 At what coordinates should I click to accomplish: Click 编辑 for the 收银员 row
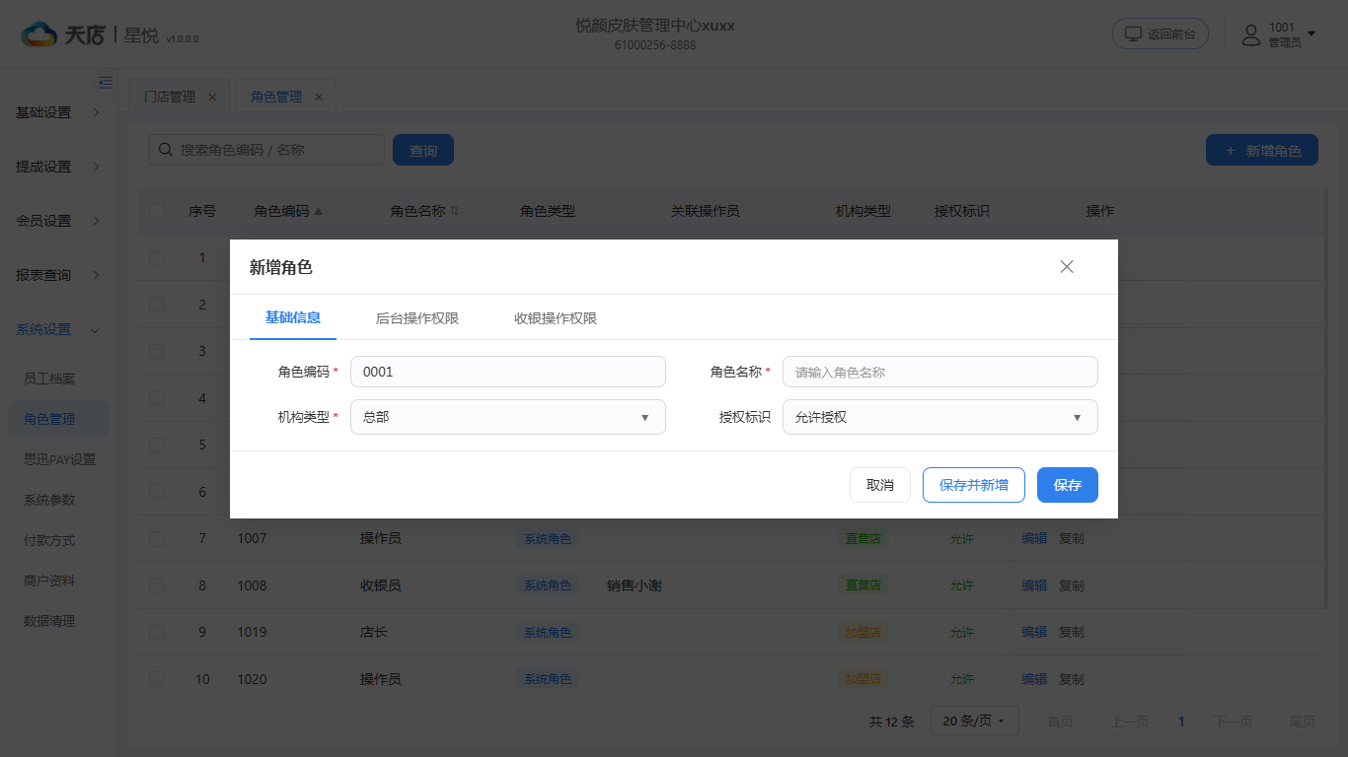1034,585
